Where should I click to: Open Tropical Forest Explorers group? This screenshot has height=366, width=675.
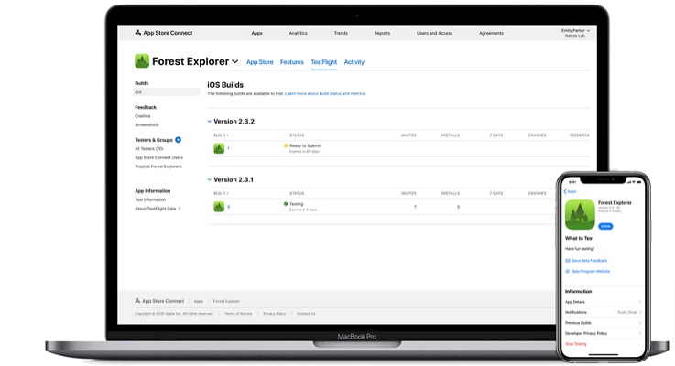(x=158, y=167)
